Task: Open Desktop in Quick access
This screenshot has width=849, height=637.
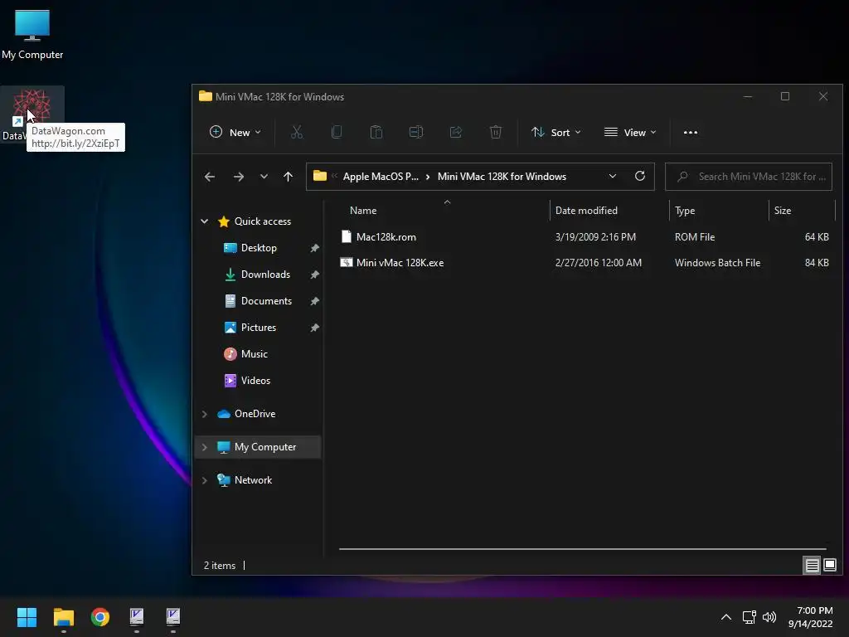Action: (x=259, y=247)
